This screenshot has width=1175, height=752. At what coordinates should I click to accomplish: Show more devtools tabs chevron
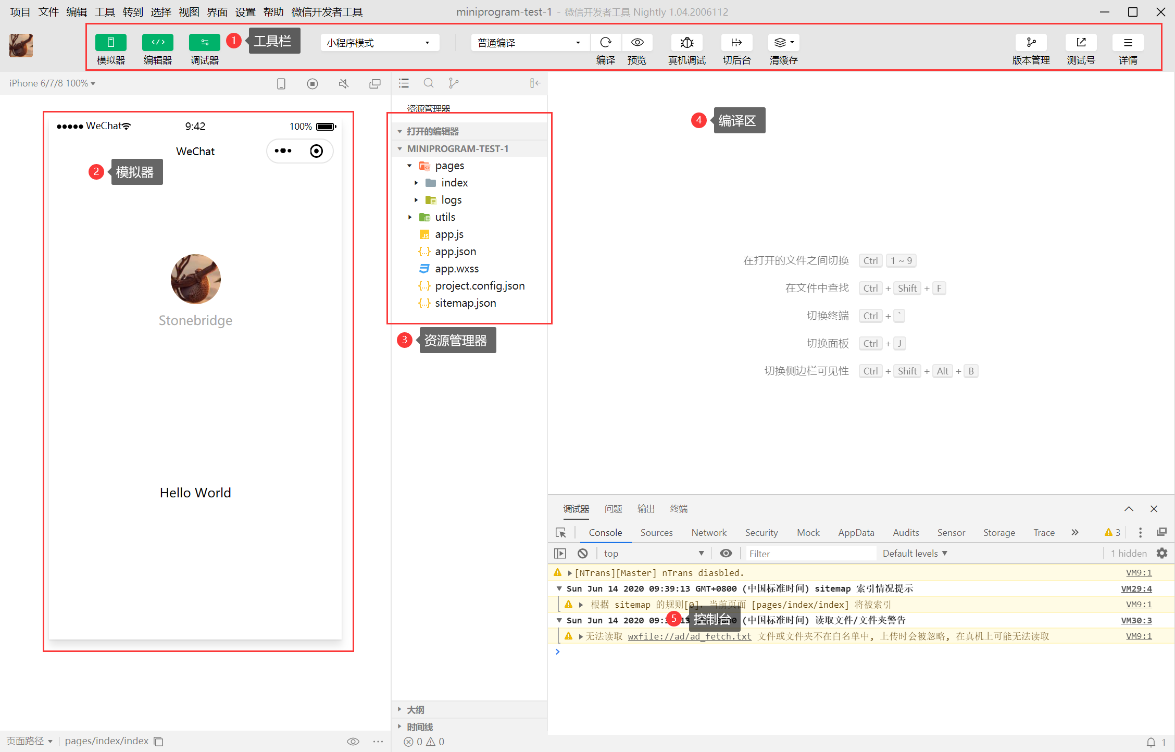pos(1074,532)
